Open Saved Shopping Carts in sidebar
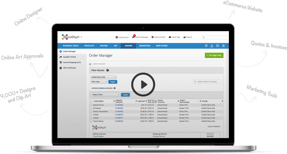Viewport: 287px width, 154px height. pyautogui.click(x=72, y=62)
